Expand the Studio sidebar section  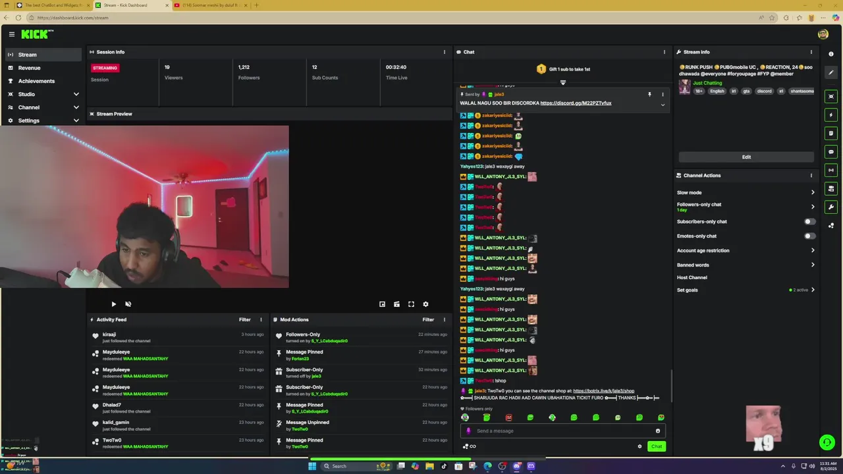point(76,94)
